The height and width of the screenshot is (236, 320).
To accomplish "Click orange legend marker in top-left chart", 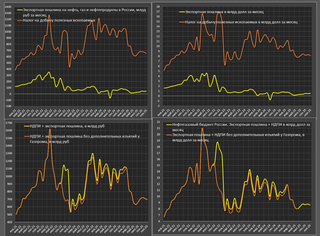I will [x=20, y=20].
